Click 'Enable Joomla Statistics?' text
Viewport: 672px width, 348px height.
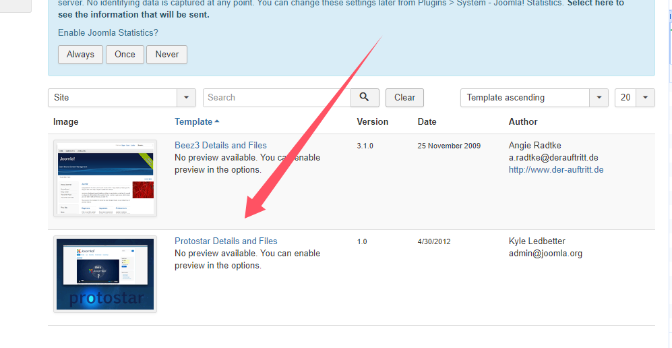click(x=108, y=32)
